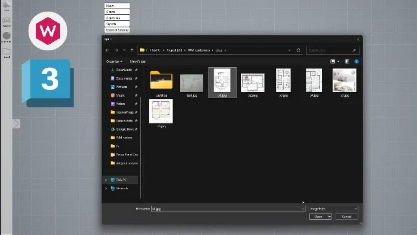Click the pin icon next to Music
This screenshot has width=417, height=235.
click(136, 95)
